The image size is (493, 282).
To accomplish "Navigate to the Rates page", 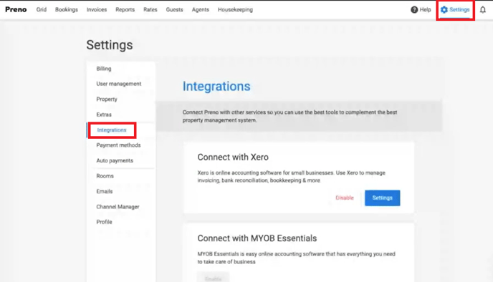I will [x=150, y=10].
